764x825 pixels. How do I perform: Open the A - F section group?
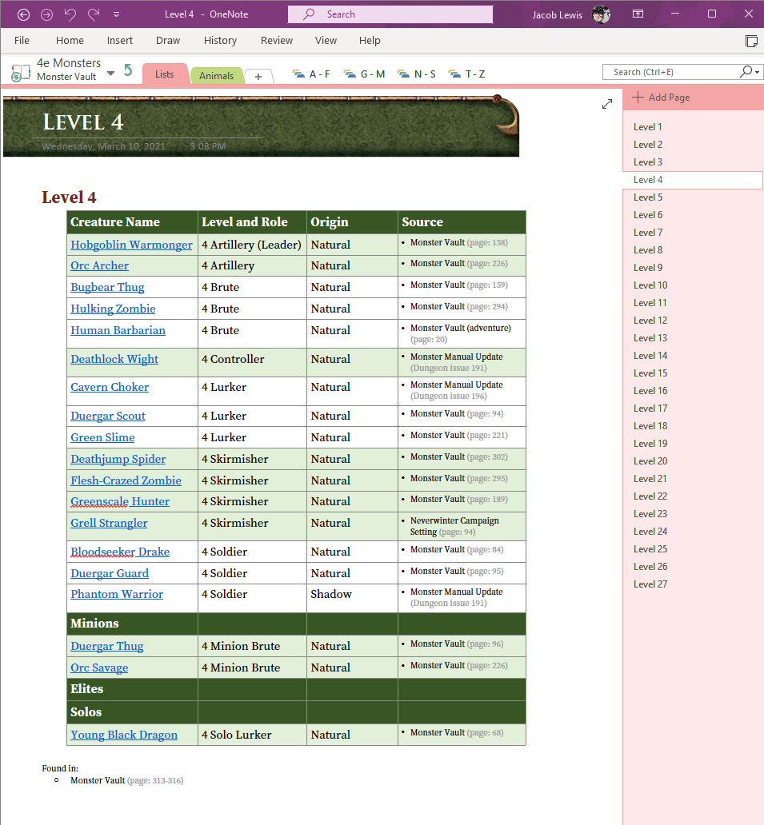coord(311,74)
